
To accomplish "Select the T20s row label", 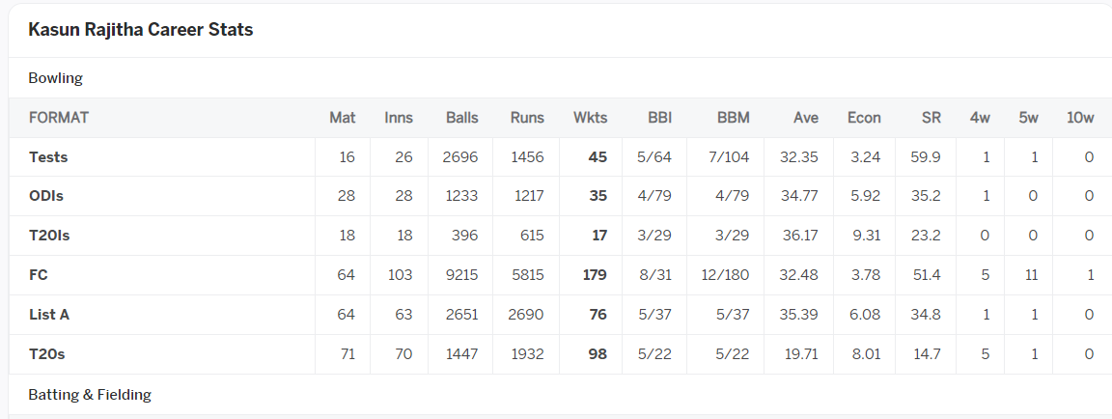I will click(x=46, y=353).
